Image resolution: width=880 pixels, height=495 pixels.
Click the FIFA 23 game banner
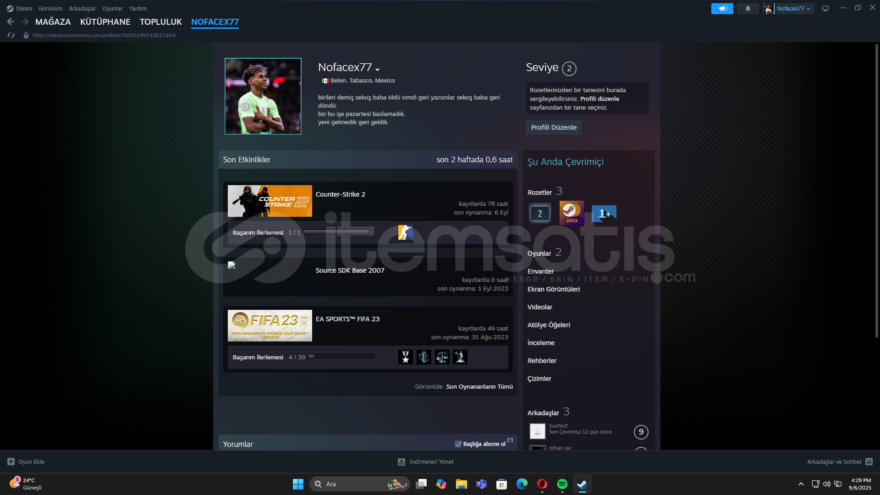[x=269, y=325]
